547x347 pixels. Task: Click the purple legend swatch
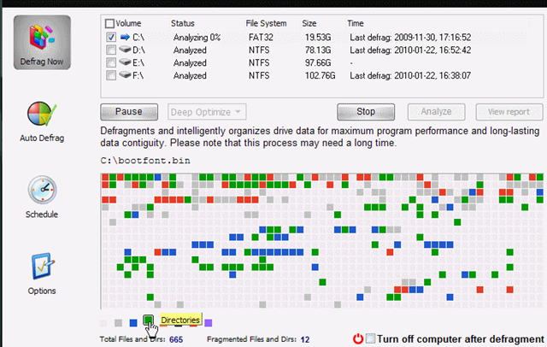click(x=209, y=322)
